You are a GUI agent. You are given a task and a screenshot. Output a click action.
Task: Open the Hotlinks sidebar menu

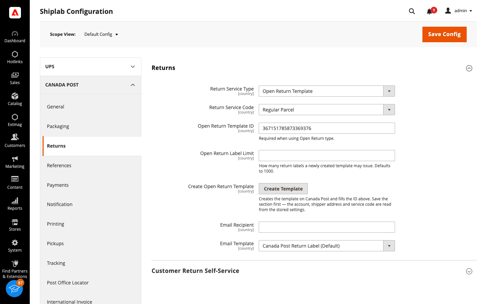[15, 58]
